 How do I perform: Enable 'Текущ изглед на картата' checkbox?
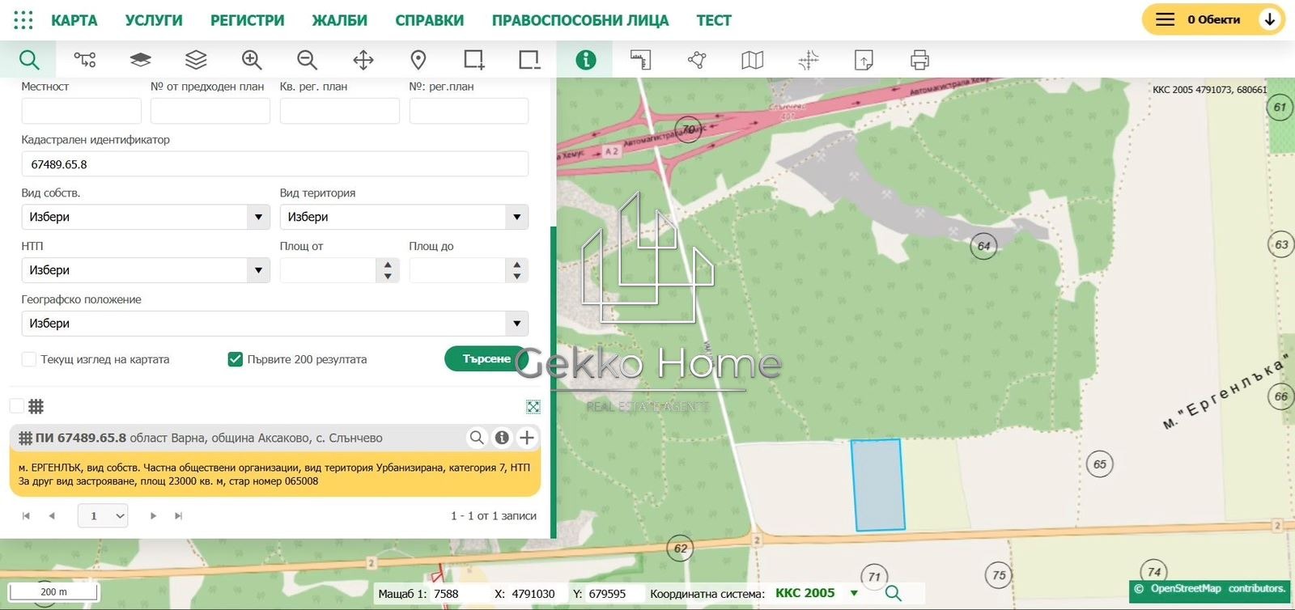click(x=29, y=359)
